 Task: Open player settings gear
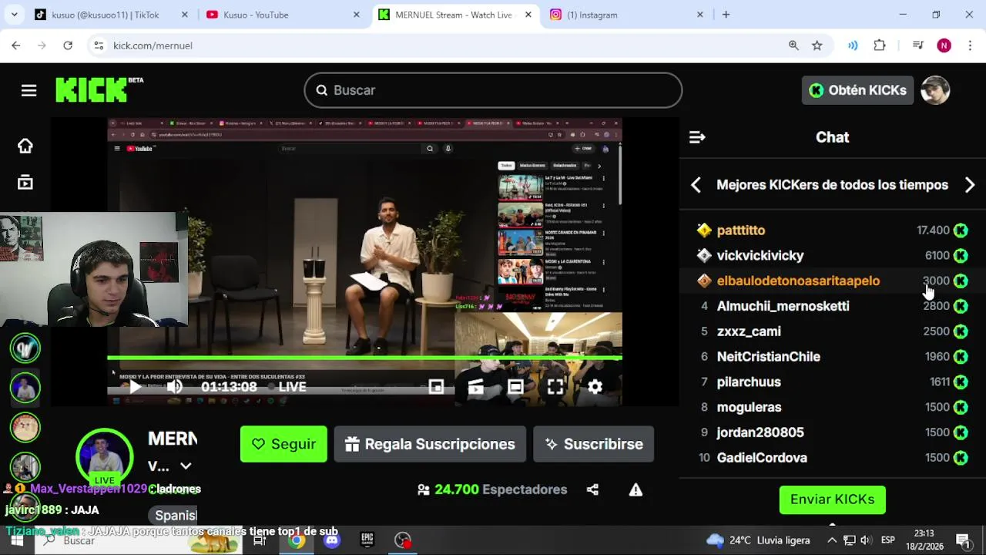coord(595,387)
